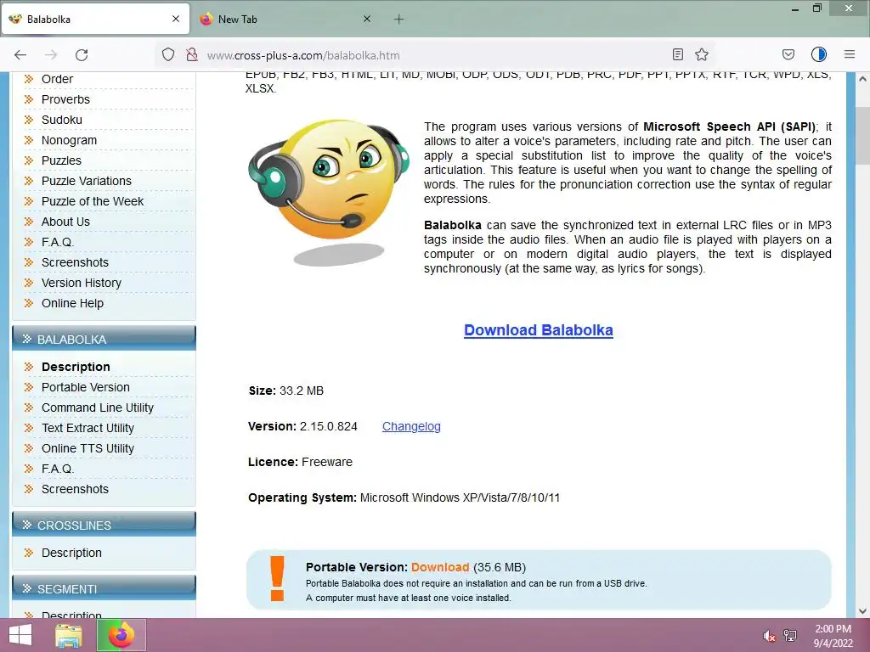Open Save to Pocket icon
The width and height of the screenshot is (870, 652).
pos(788,54)
